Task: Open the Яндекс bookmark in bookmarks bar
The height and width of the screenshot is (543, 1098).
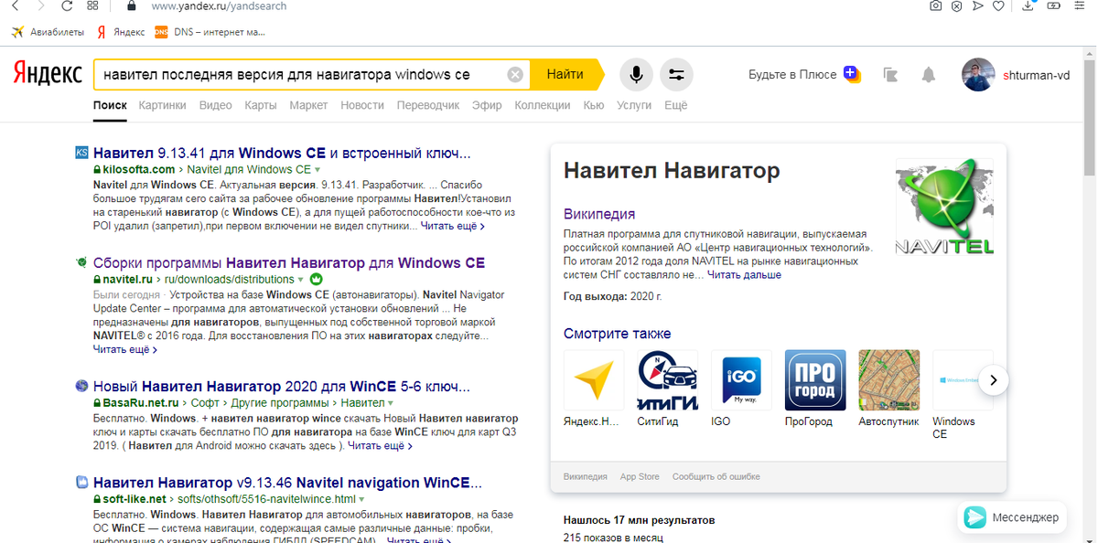Action: (121, 32)
